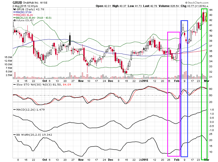
Task: Click the 'Chg +0.77 (+1.83%)' text
Action: [x=193, y=6]
